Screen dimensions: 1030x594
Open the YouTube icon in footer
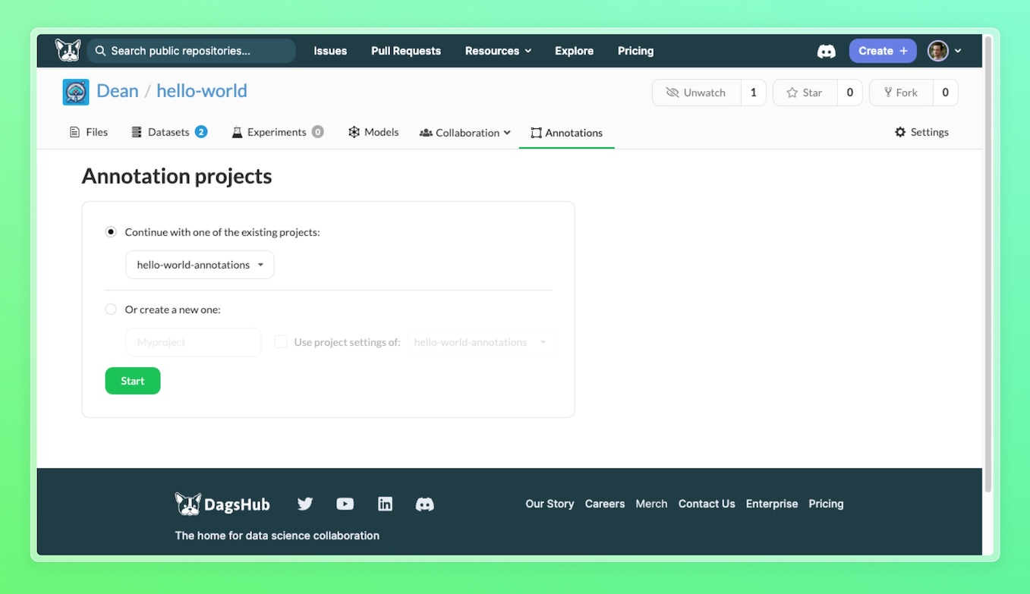[345, 504]
